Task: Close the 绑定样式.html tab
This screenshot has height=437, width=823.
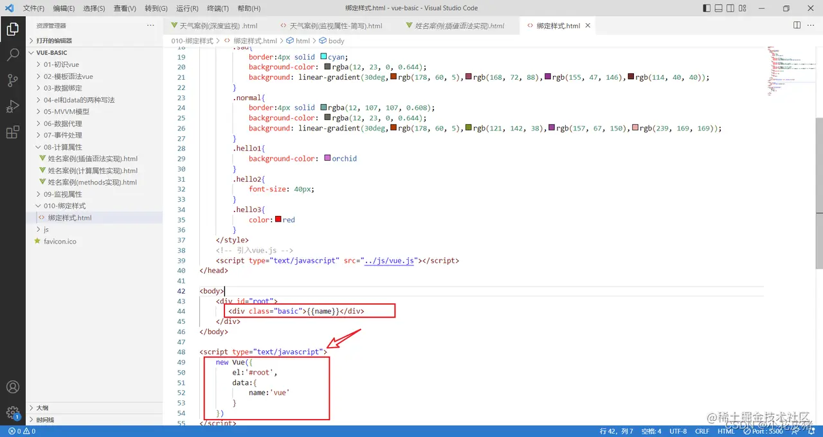Action: coord(588,26)
